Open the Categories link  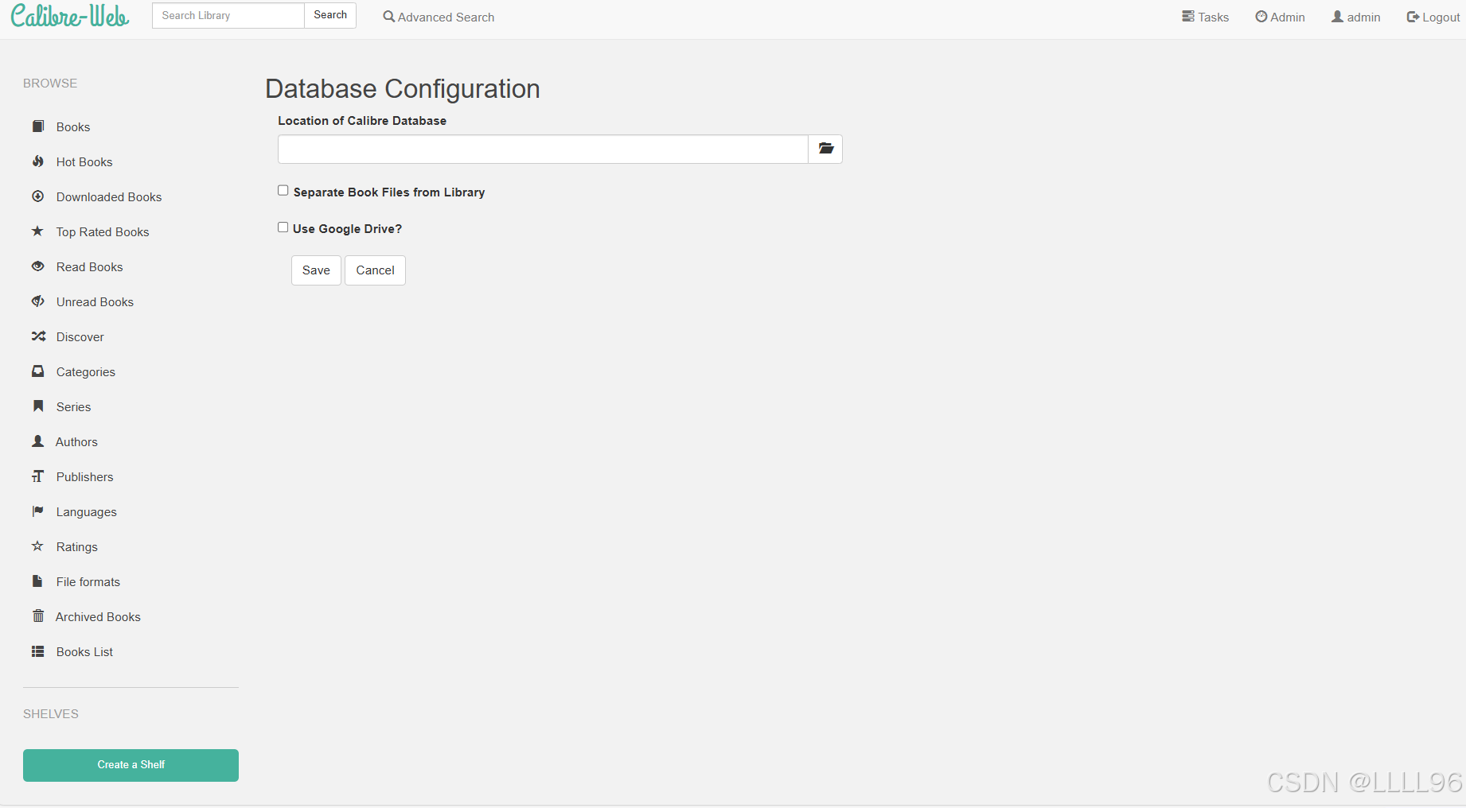pyautogui.click(x=86, y=371)
